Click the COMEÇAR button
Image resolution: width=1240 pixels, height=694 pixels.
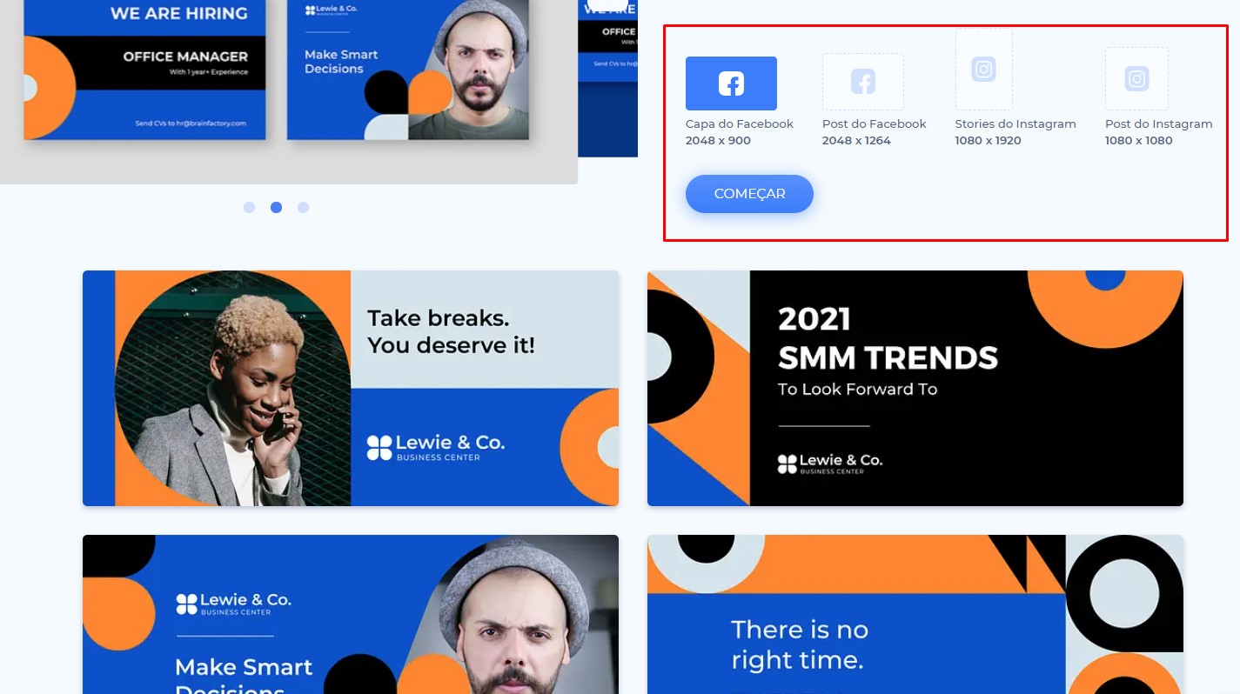click(749, 194)
